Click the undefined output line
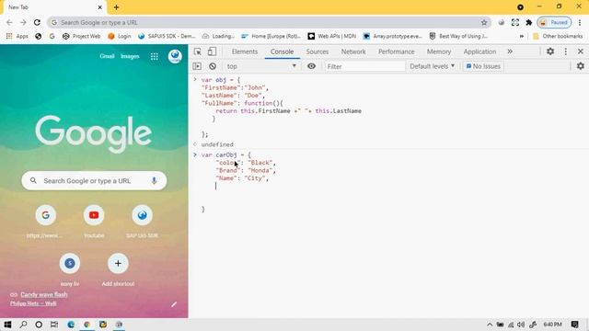The image size is (589, 331). (217, 144)
